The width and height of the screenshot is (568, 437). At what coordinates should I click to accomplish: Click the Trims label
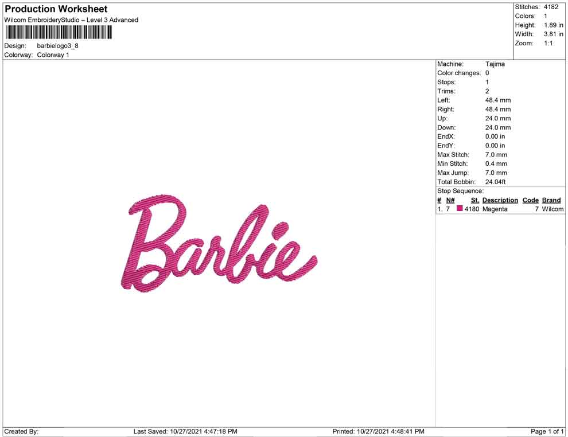click(x=446, y=91)
